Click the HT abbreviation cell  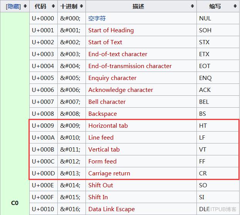pyautogui.click(x=218, y=126)
